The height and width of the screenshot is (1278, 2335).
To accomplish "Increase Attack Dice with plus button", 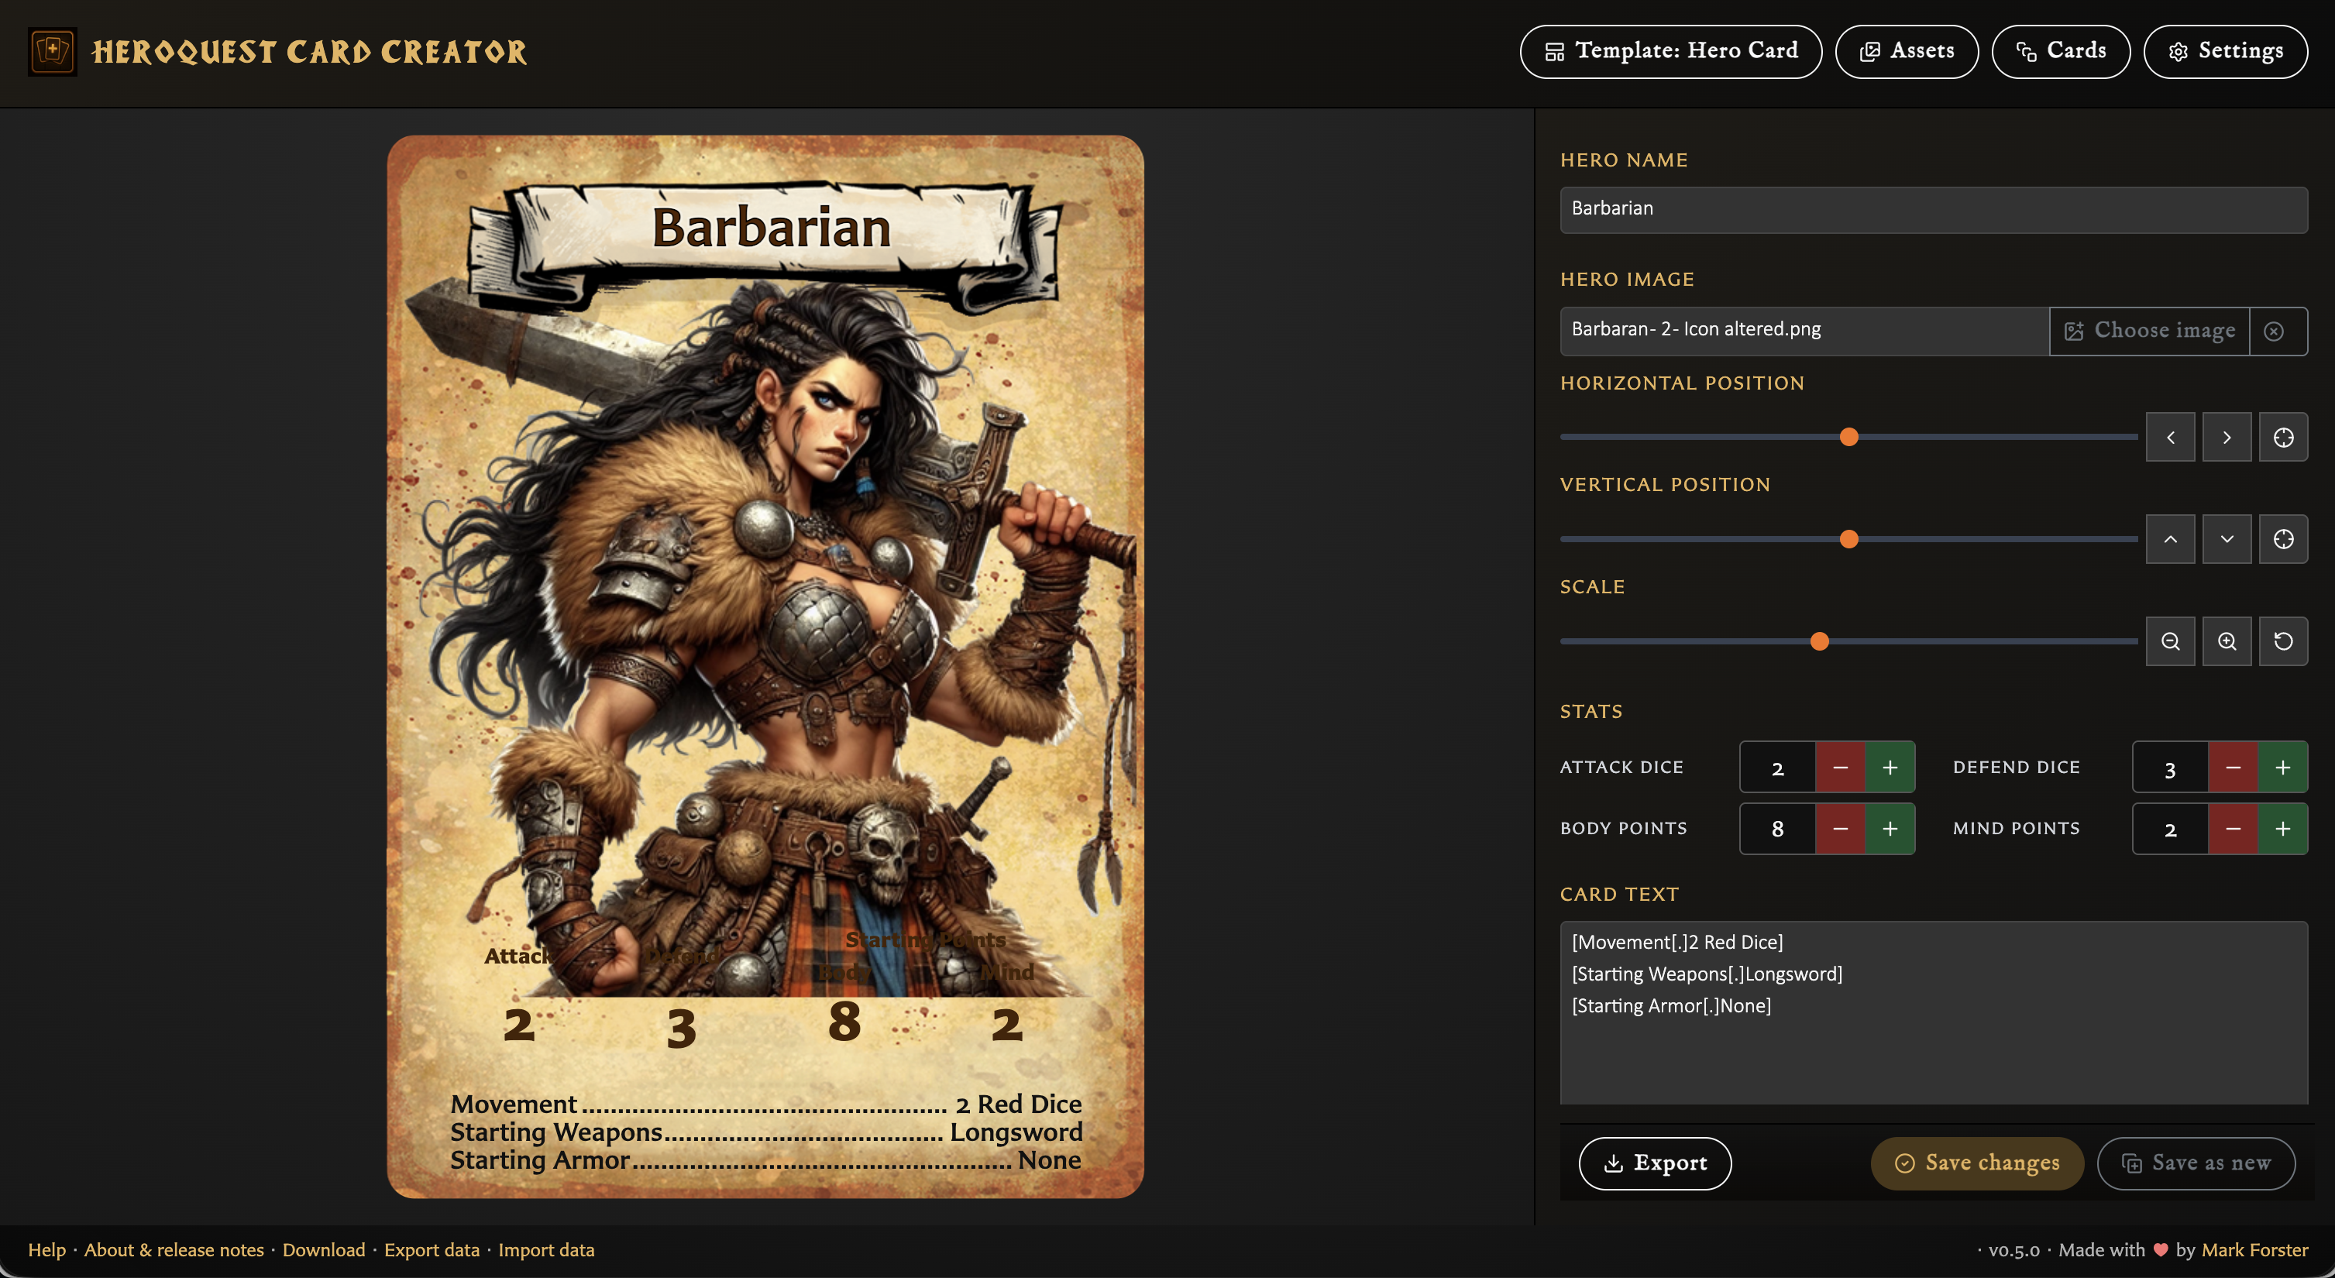I will coord(1890,768).
